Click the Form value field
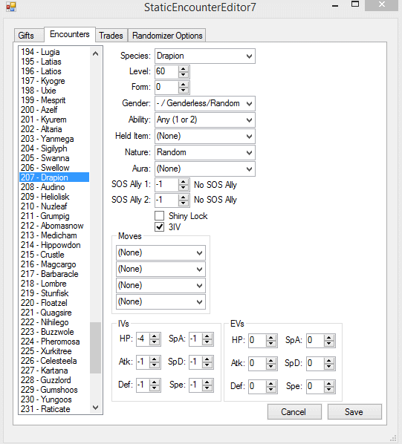 tap(167, 87)
